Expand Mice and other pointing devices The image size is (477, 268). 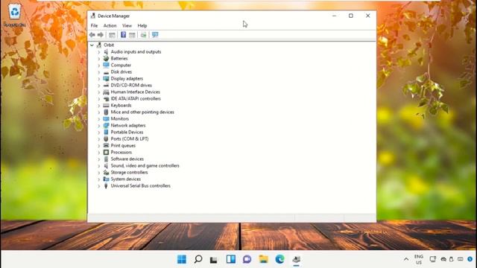pyautogui.click(x=99, y=112)
